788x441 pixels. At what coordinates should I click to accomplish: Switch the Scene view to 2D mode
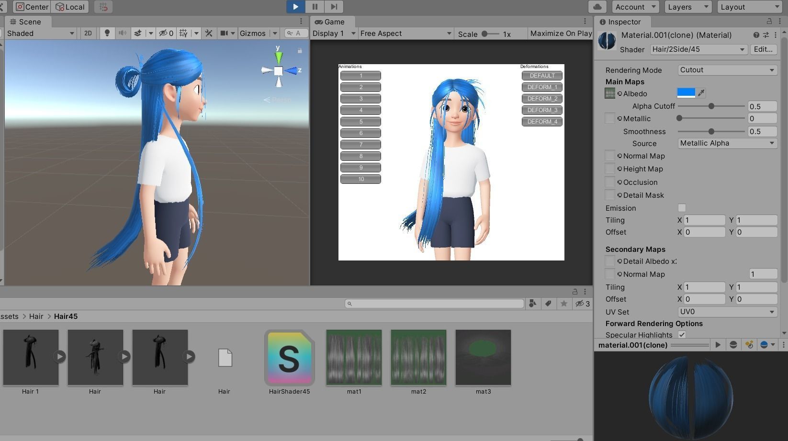point(88,33)
